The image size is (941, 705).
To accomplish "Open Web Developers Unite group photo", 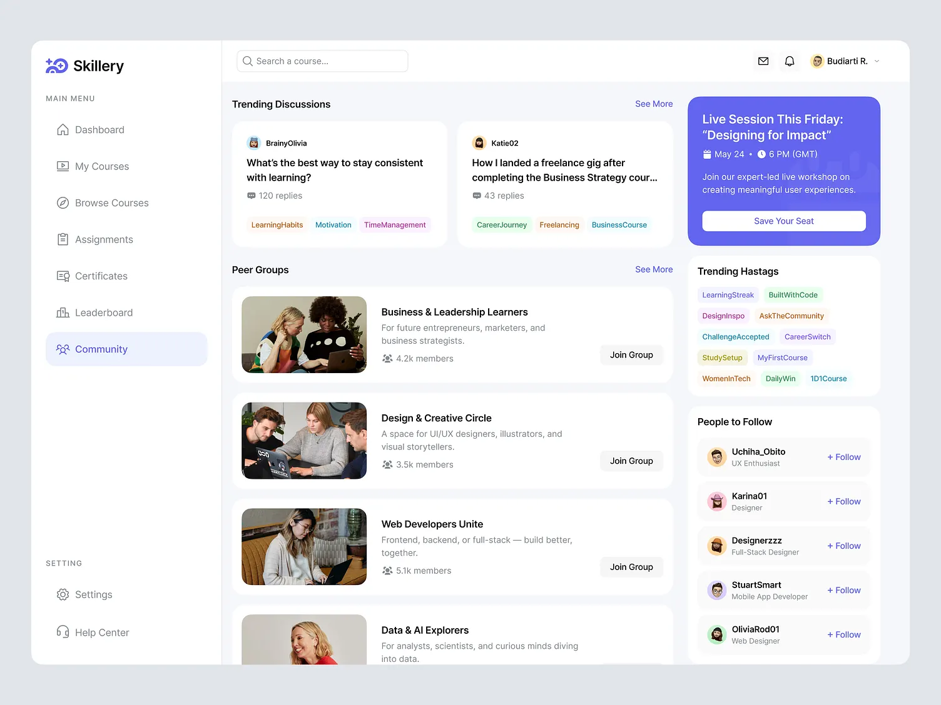I will (304, 547).
